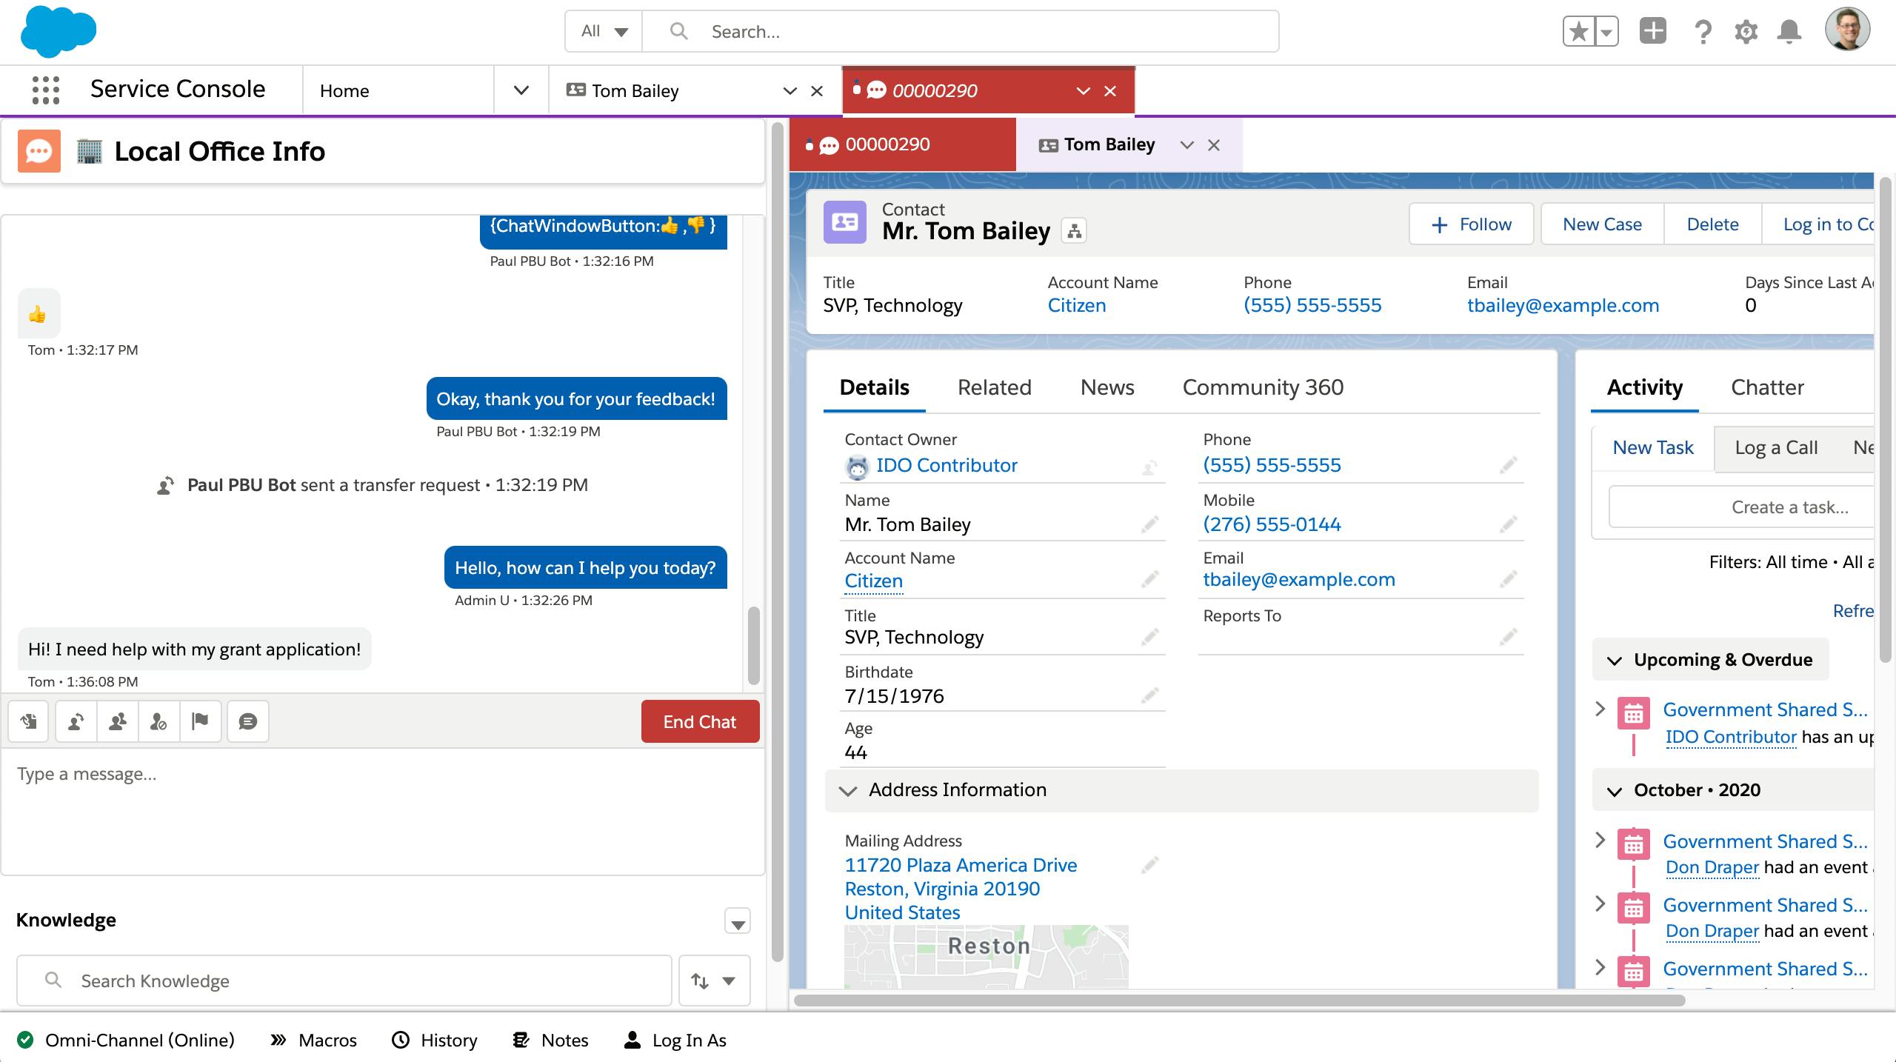Screen dimensions: 1896x1062
Task: Open Omni-Channel utility in the footer
Action: [x=126, y=1040]
